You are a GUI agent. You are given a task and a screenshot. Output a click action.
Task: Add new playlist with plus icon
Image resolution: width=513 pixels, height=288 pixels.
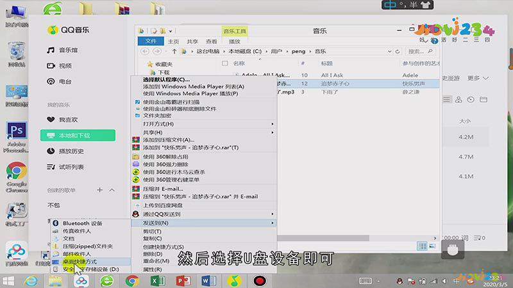coord(100,189)
